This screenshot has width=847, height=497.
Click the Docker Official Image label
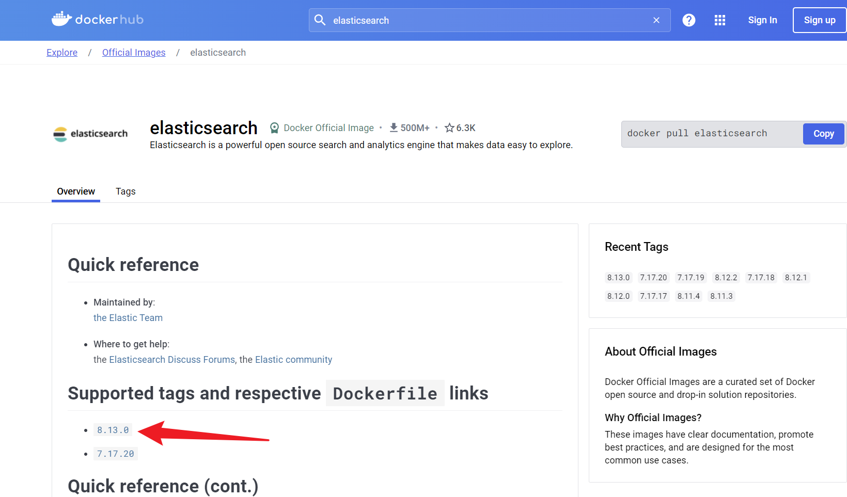coord(328,127)
